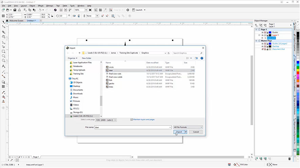This screenshot has height=168, width=300.
Task: Select the Ellipse tool in the toolbox
Action: 3,56
